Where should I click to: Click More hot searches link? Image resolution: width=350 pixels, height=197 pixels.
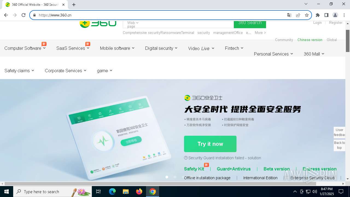click(260, 33)
